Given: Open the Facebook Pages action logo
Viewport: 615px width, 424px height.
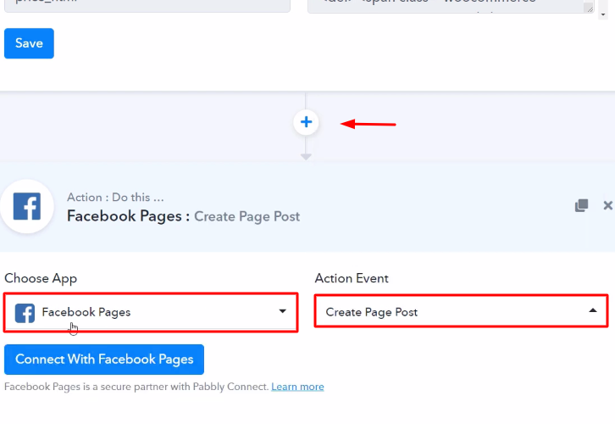Looking at the screenshot, I should 26,207.
